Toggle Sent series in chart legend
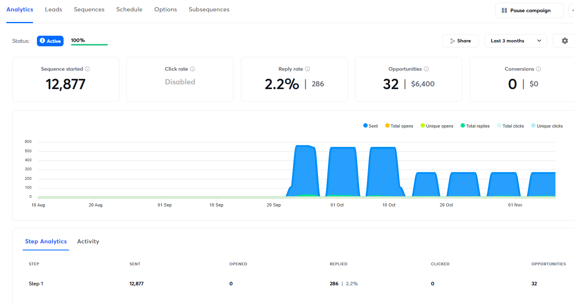The width and height of the screenshot is (574, 303). pyautogui.click(x=370, y=126)
